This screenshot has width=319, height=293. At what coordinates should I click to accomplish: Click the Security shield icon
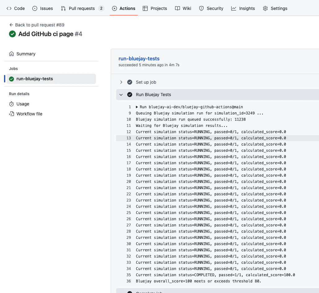[x=201, y=8]
